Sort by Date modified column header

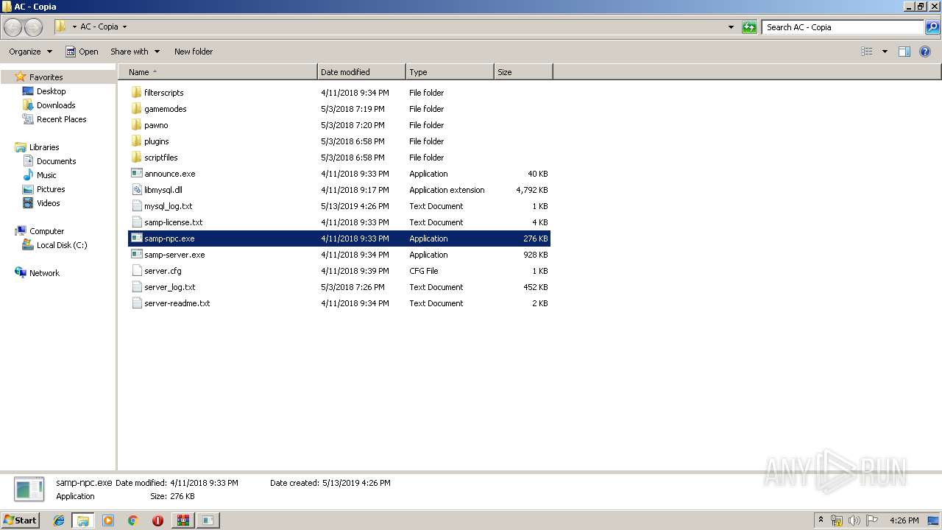pos(361,72)
